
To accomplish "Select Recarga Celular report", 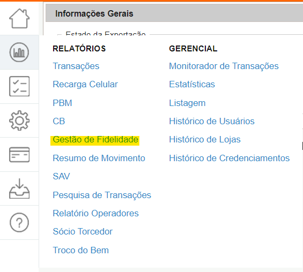I will (x=85, y=84).
